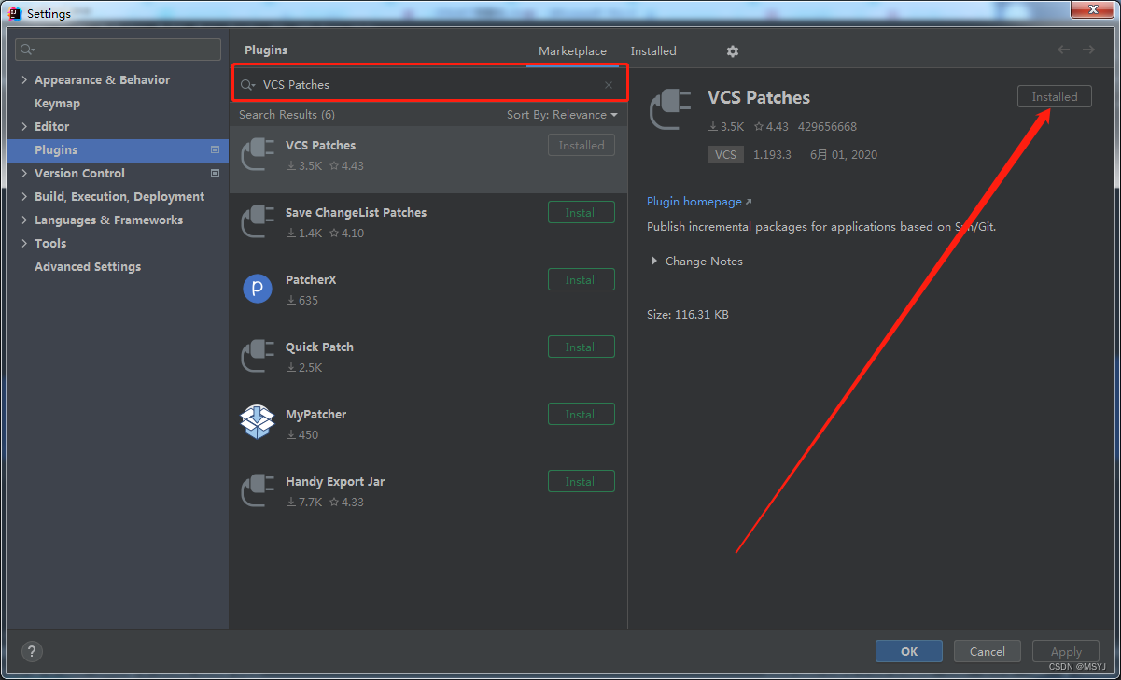Clear the VCS Patches search query
1121x680 pixels.
(608, 84)
